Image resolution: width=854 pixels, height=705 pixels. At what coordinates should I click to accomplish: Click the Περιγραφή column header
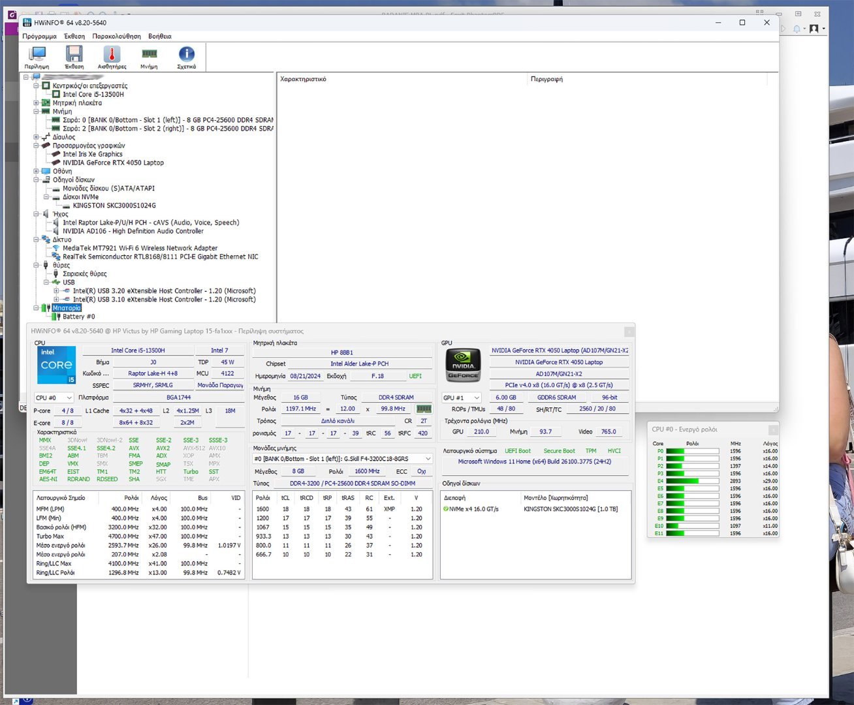[647, 79]
